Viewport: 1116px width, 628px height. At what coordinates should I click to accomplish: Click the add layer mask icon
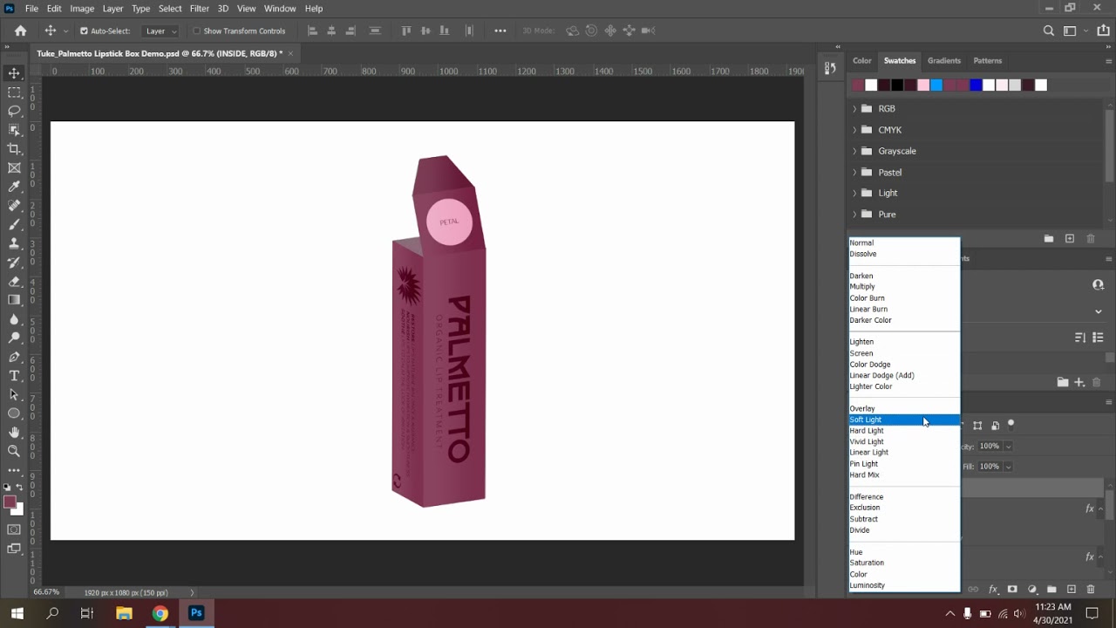(x=1012, y=590)
